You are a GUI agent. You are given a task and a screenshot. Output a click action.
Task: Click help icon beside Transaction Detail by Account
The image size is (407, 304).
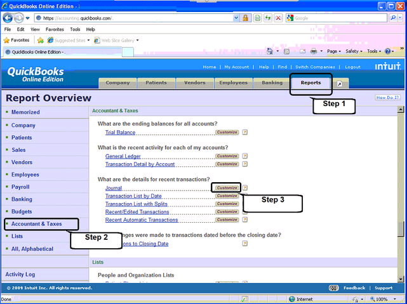[x=244, y=164]
